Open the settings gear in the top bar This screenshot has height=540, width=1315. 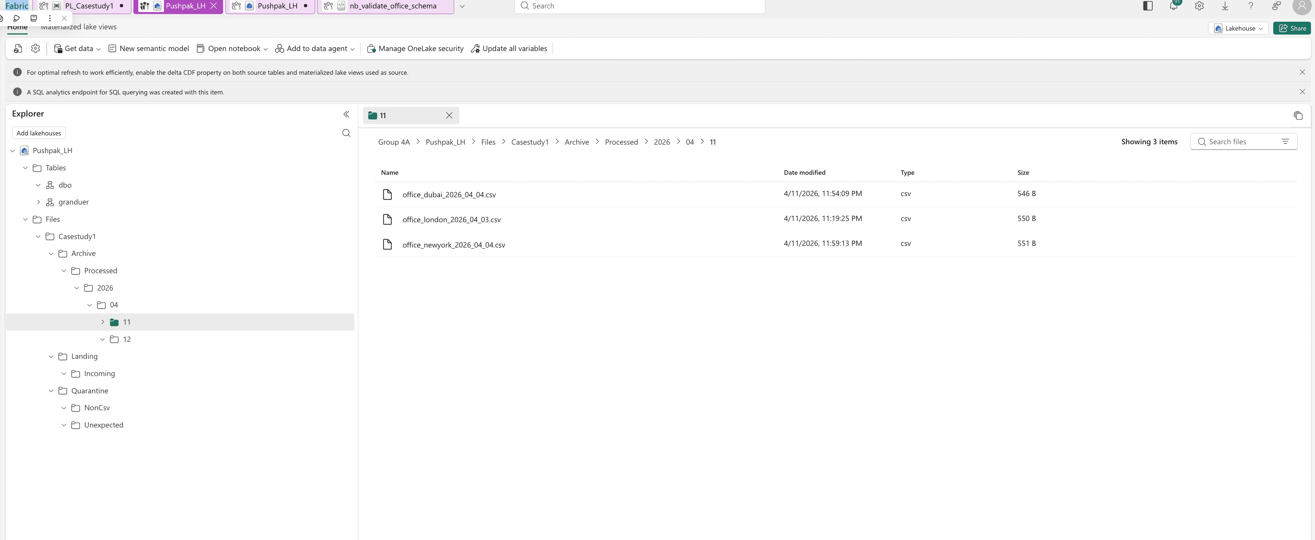[x=1199, y=6]
